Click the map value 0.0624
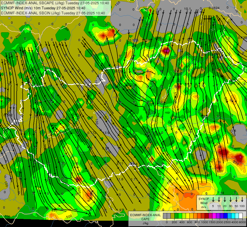The width and height of the screenshot is (247, 227). 214,8
